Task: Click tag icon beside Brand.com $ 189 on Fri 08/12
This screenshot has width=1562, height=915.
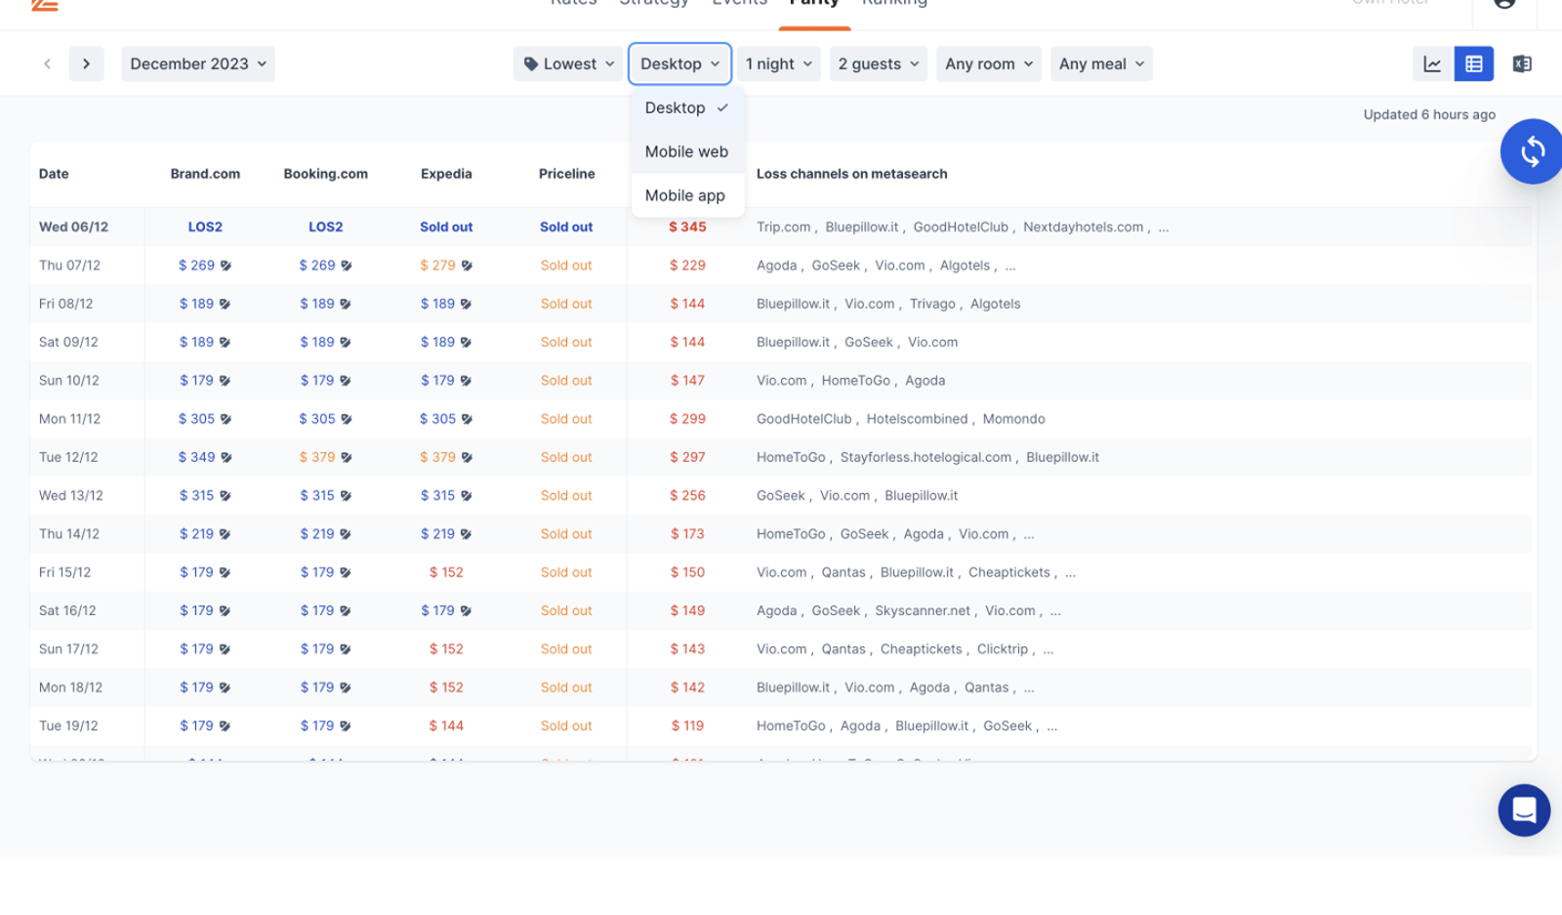Action: (225, 304)
